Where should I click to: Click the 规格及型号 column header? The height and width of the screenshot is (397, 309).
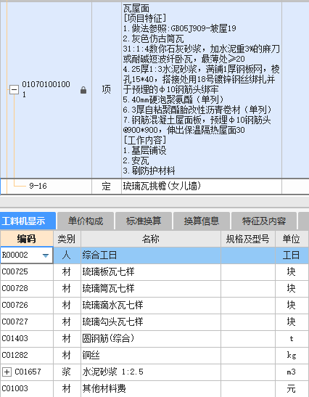(248, 239)
